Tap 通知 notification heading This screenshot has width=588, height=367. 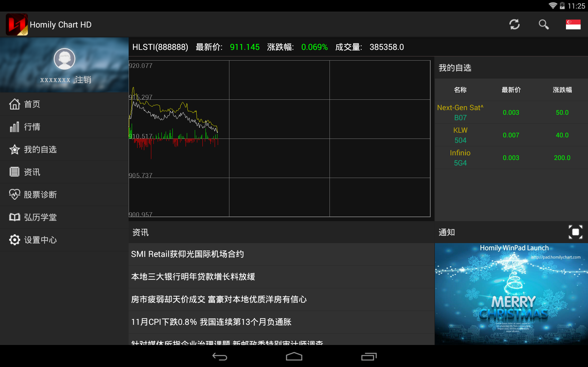447,232
